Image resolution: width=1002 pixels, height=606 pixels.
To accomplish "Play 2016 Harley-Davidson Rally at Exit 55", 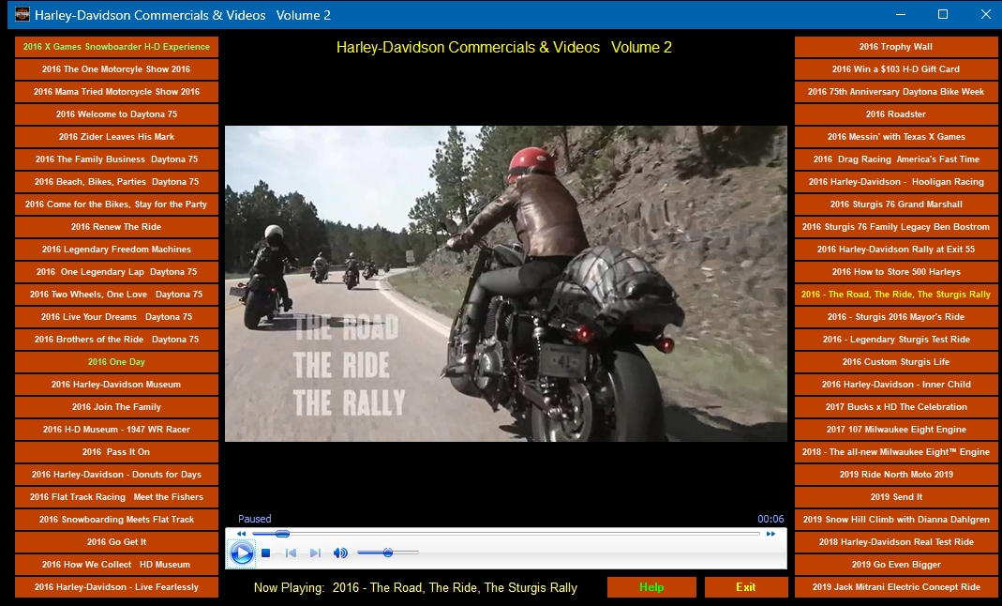I will [x=896, y=250].
